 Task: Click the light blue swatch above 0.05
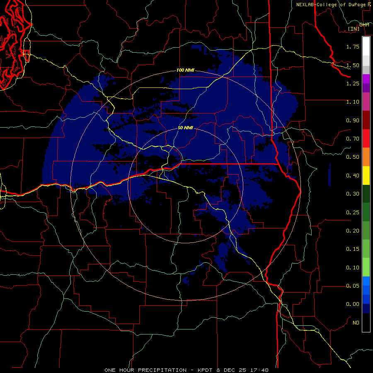(x=366, y=281)
